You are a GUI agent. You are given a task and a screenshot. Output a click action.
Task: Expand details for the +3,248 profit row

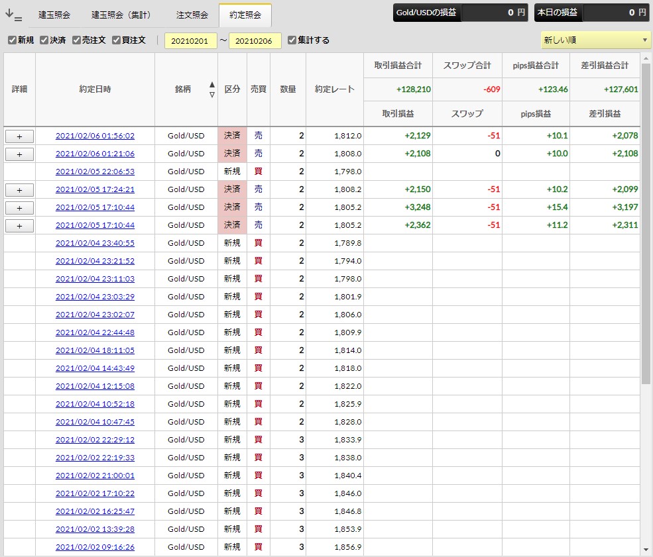pyautogui.click(x=20, y=208)
